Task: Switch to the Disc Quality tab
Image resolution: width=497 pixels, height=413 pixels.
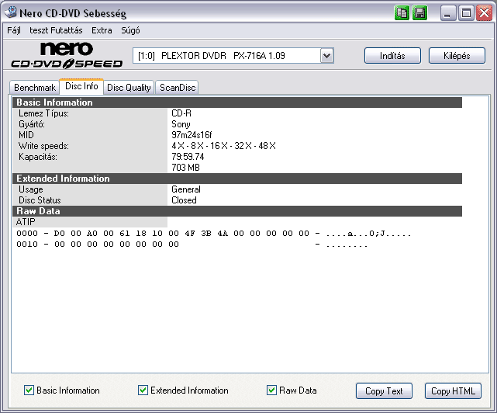Action: tap(129, 88)
